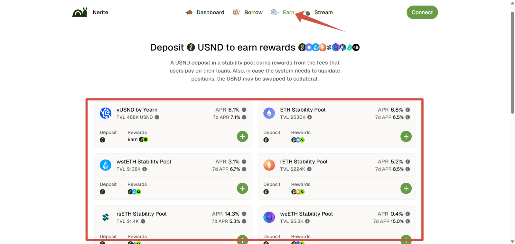Open the Dashboard navigation tab
The width and height of the screenshot is (515, 244).
[x=205, y=12]
